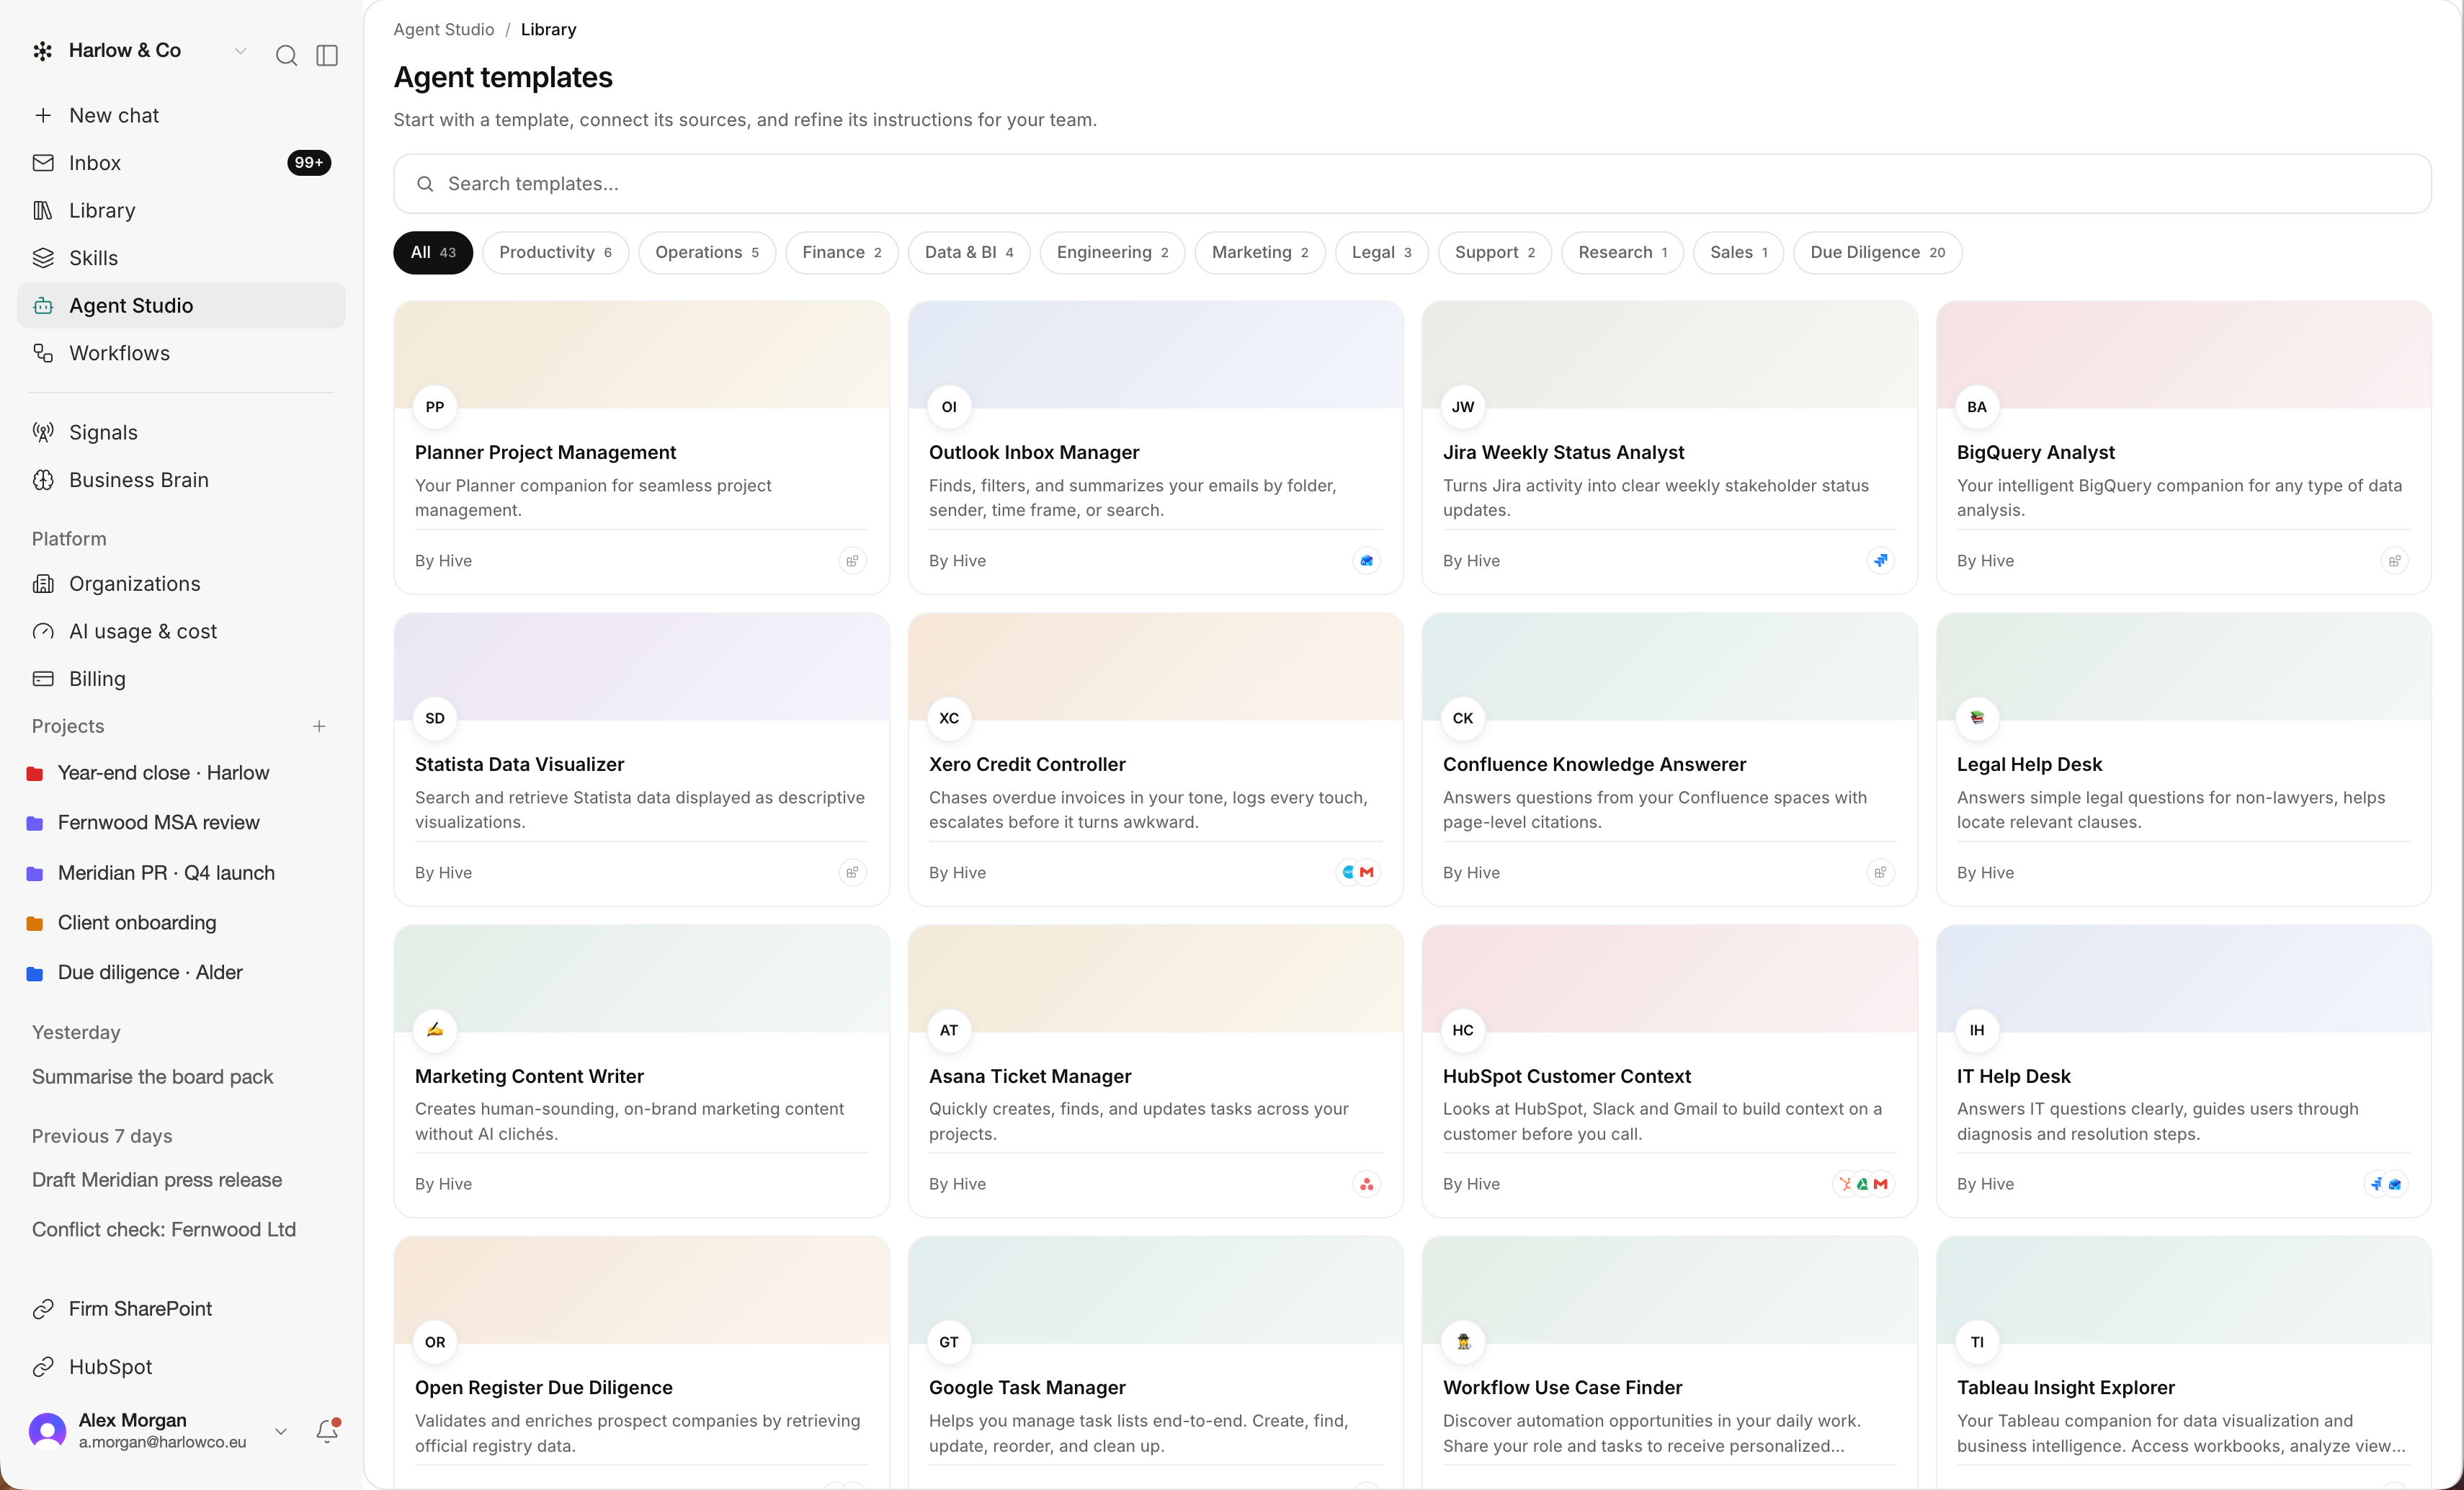2464x1490 pixels.
Task: Filter by Productivity category
Action: 555,253
